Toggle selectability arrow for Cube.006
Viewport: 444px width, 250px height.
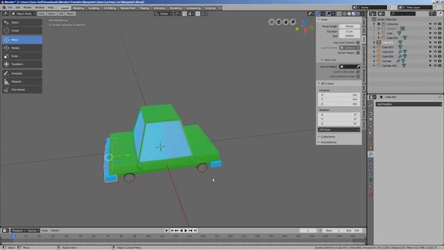[430, 56]
